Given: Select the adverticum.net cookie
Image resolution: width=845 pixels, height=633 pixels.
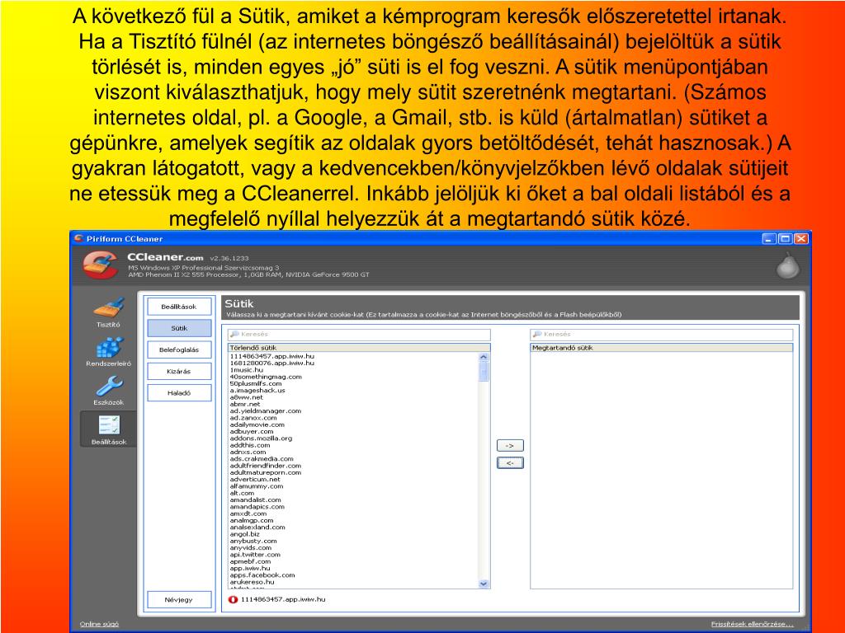Looking at the screenshot, I should click(255, 480).
